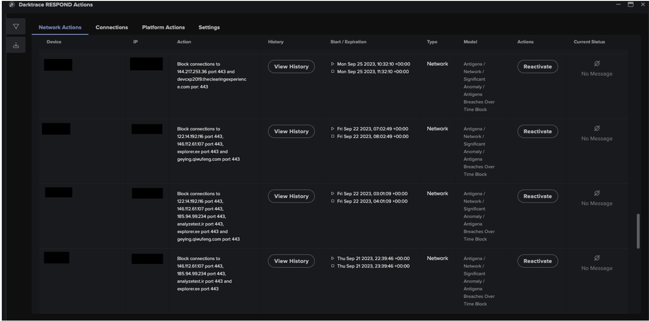Click the Antigena model text in Sep 21 row

pos(479,281)
